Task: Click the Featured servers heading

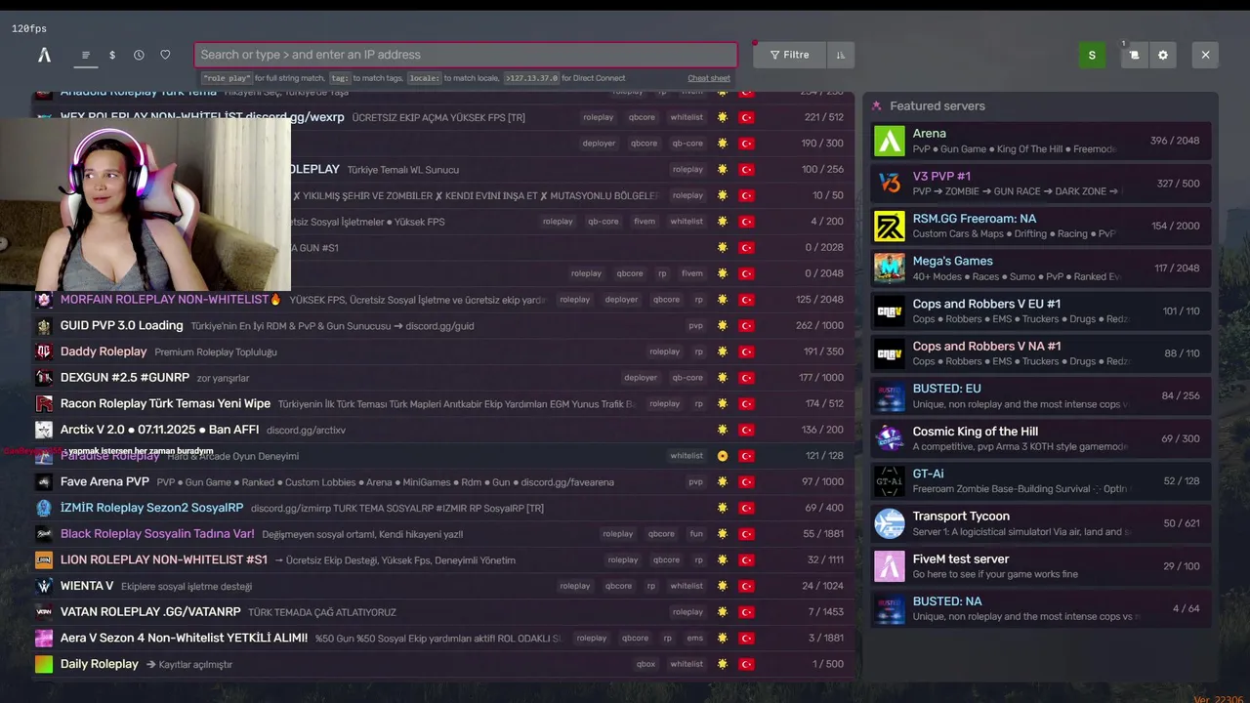Action: (937, 106)
